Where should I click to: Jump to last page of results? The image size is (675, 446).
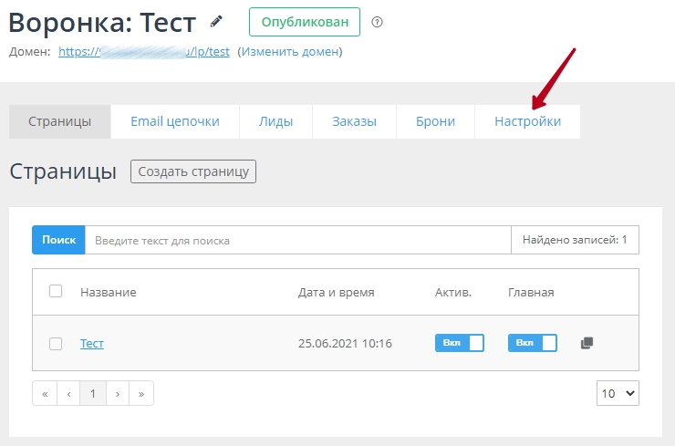point(140,393)
